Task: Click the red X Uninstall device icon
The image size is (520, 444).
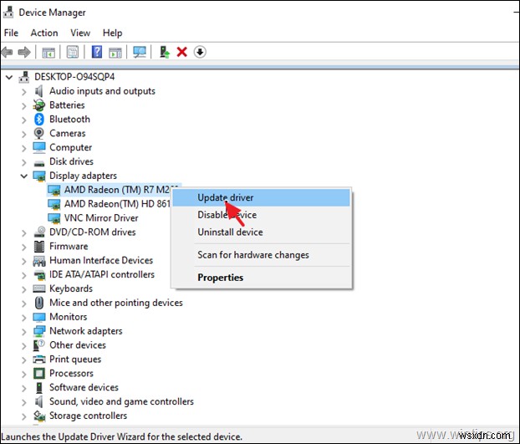Action: point(181,52)
